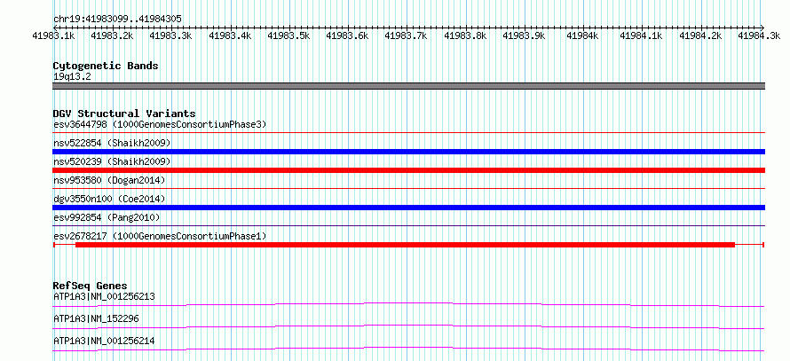Click the 41984.3k ruler tick label
Image resolution: width=790 pixels, height=361 pixels.
[x=759, y=35]
